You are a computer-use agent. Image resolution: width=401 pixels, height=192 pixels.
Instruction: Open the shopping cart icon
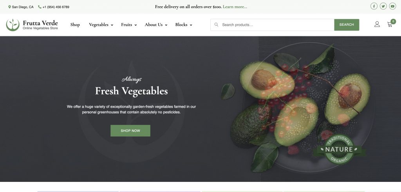[x=390, y=24]
